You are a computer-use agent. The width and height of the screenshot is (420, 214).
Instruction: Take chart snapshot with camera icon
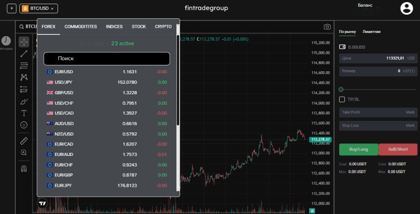[x=327, y=27]
